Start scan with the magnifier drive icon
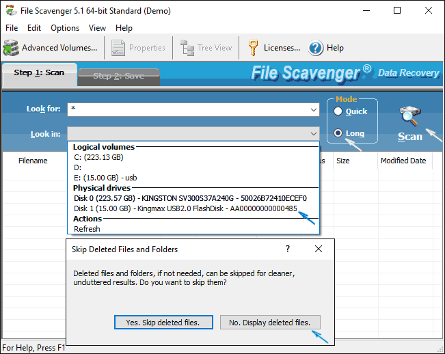The width and height of the screenshot is (445, 354). [x=410, y=115]
